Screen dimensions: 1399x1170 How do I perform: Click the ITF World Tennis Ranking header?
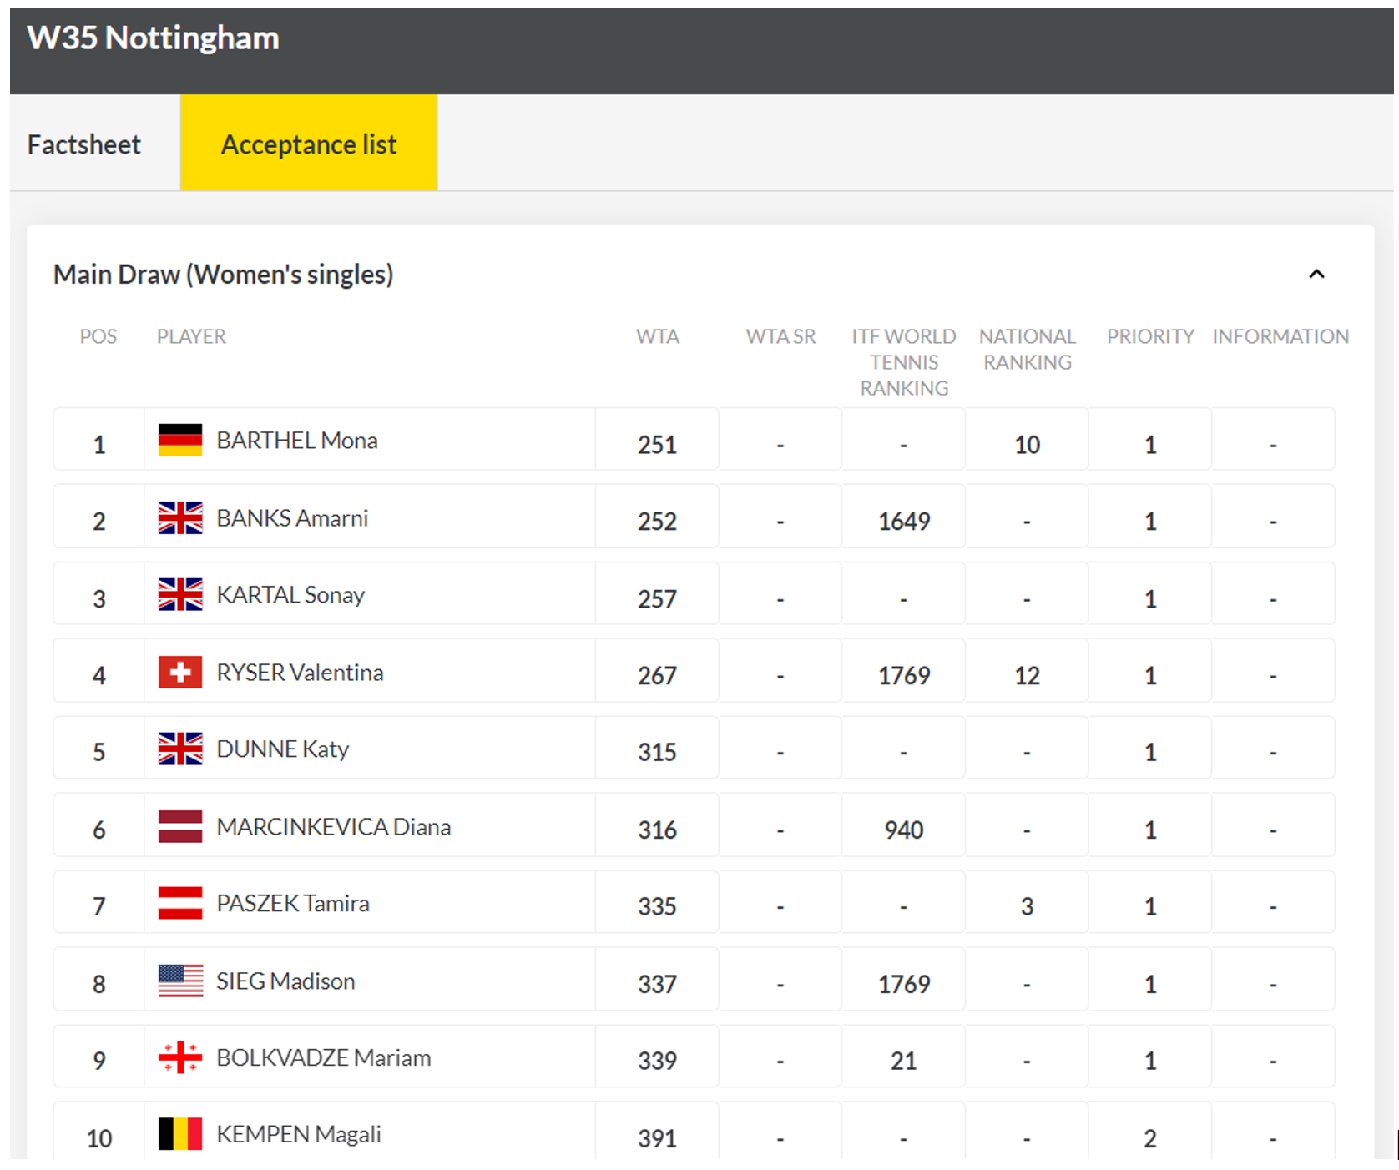[x=904, y=362]
